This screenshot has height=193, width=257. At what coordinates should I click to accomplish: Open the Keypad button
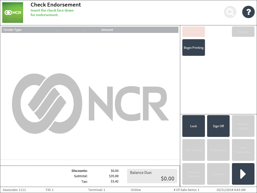click(x=243, y=32)
